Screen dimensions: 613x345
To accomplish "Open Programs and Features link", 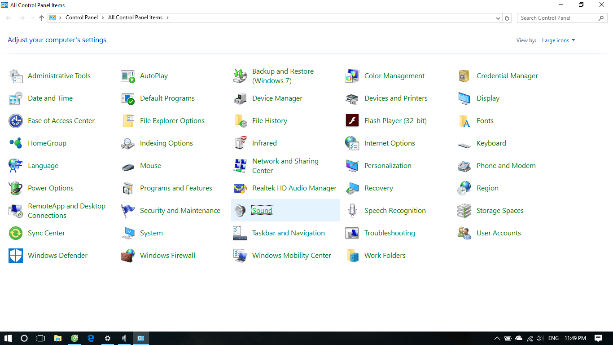I will click(176, 188).
